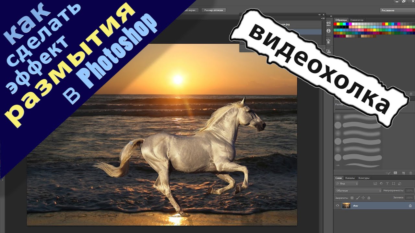Screen dimensions: 415x233
Task: Create new brush preset icon
Action: point(403,173)
